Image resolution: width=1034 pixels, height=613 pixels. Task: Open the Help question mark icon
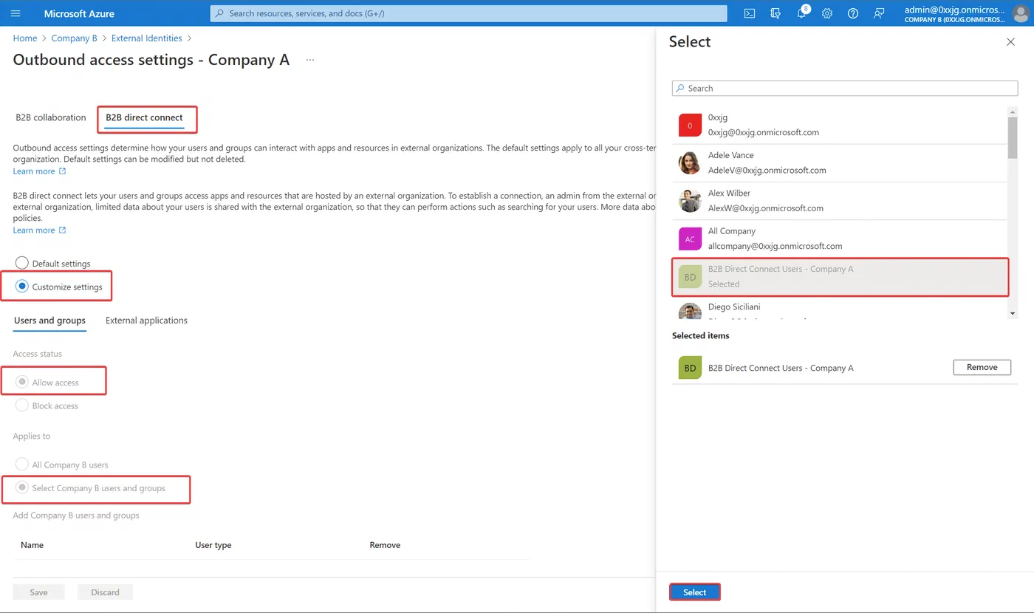click(x=853, y=13)
